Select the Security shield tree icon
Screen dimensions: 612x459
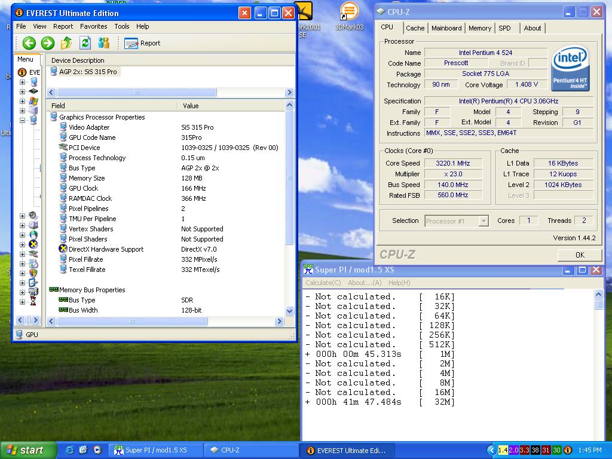pos(33,273)
